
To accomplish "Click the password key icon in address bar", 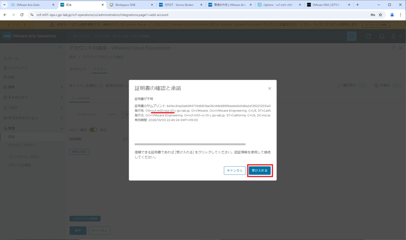I will coord(373,15).
